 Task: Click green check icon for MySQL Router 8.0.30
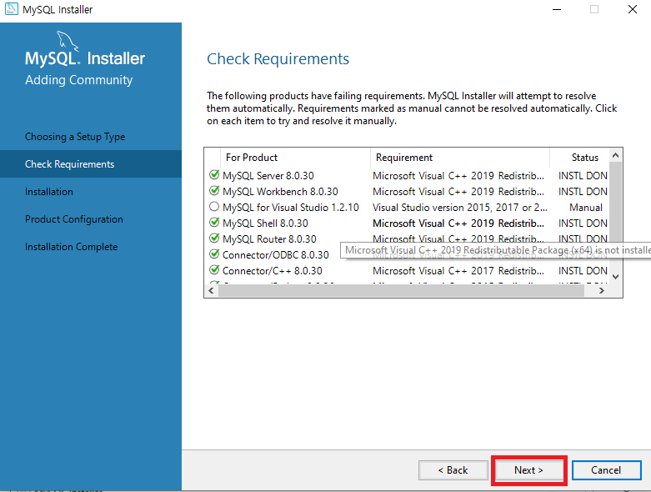tap(214, 238)
